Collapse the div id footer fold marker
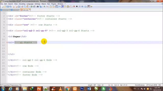The width and height of the screenshot is (163, 91). tap(7, 16)
